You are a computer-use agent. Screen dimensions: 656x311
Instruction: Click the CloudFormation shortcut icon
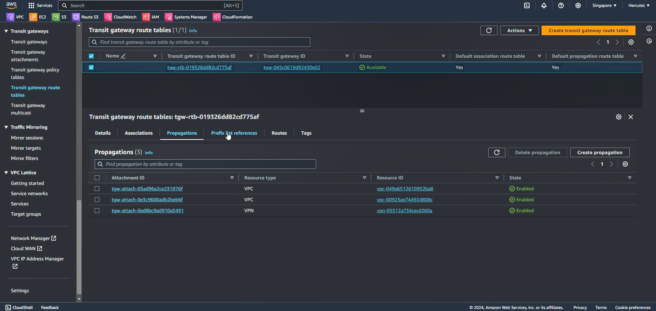click(217, 17)
